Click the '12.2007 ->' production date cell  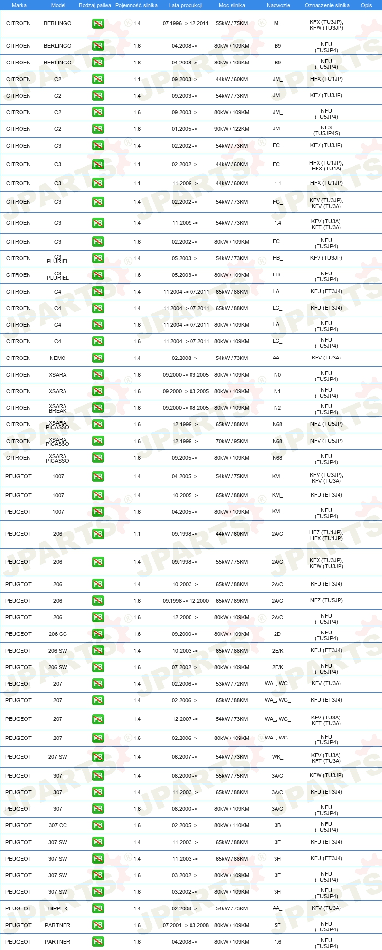[x=185, y=719]
